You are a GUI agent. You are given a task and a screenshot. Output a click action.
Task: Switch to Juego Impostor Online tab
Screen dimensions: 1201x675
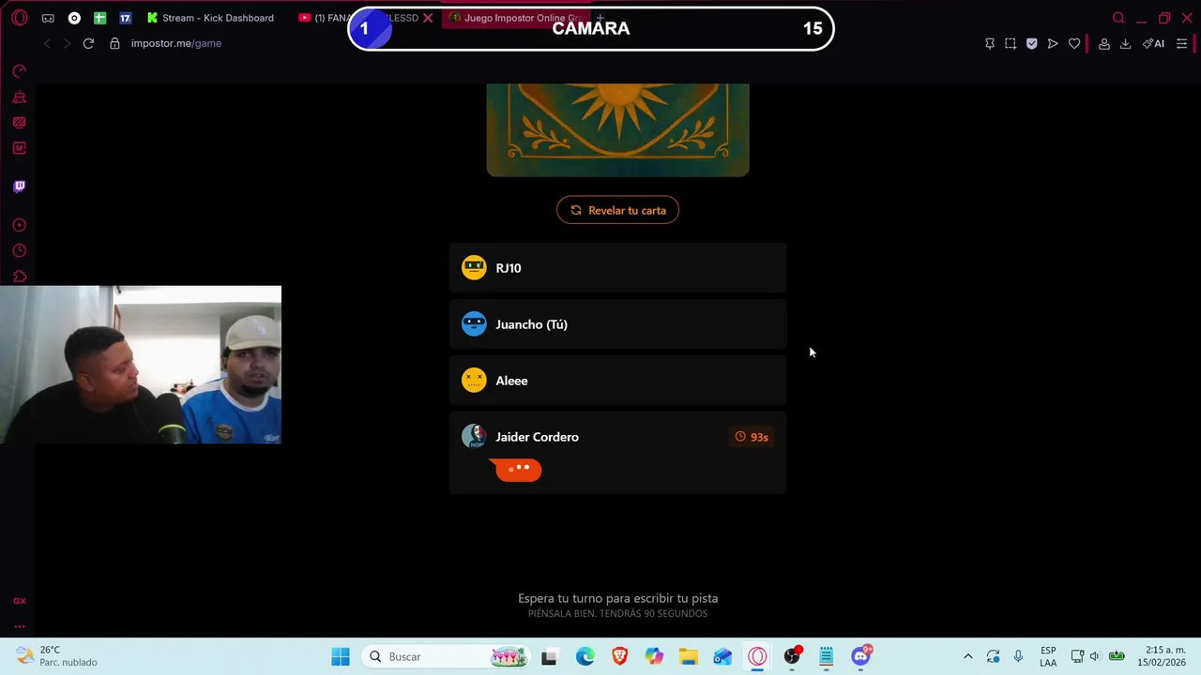514,18
